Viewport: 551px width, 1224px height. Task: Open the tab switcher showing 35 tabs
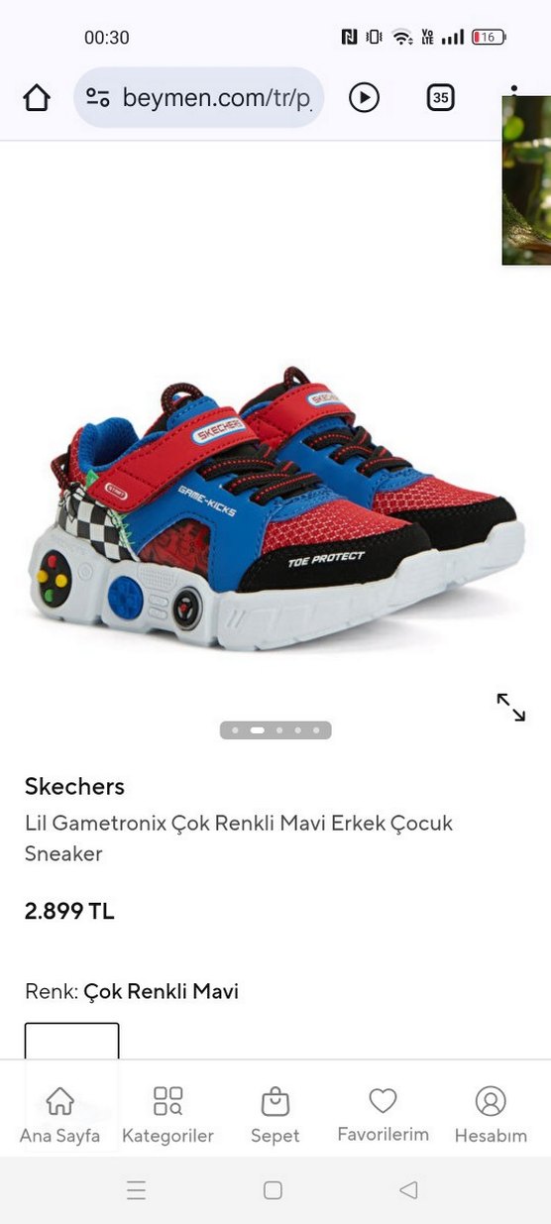pos(440,97)
